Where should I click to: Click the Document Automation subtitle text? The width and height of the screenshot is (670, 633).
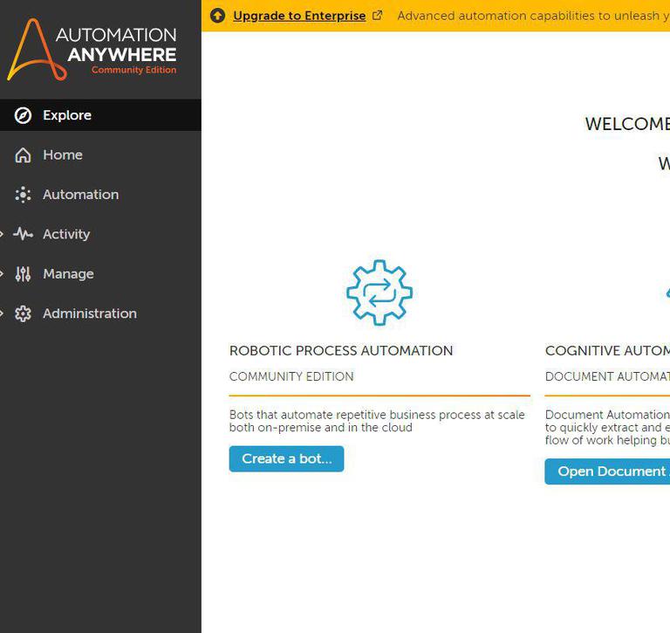click(607, 376)
